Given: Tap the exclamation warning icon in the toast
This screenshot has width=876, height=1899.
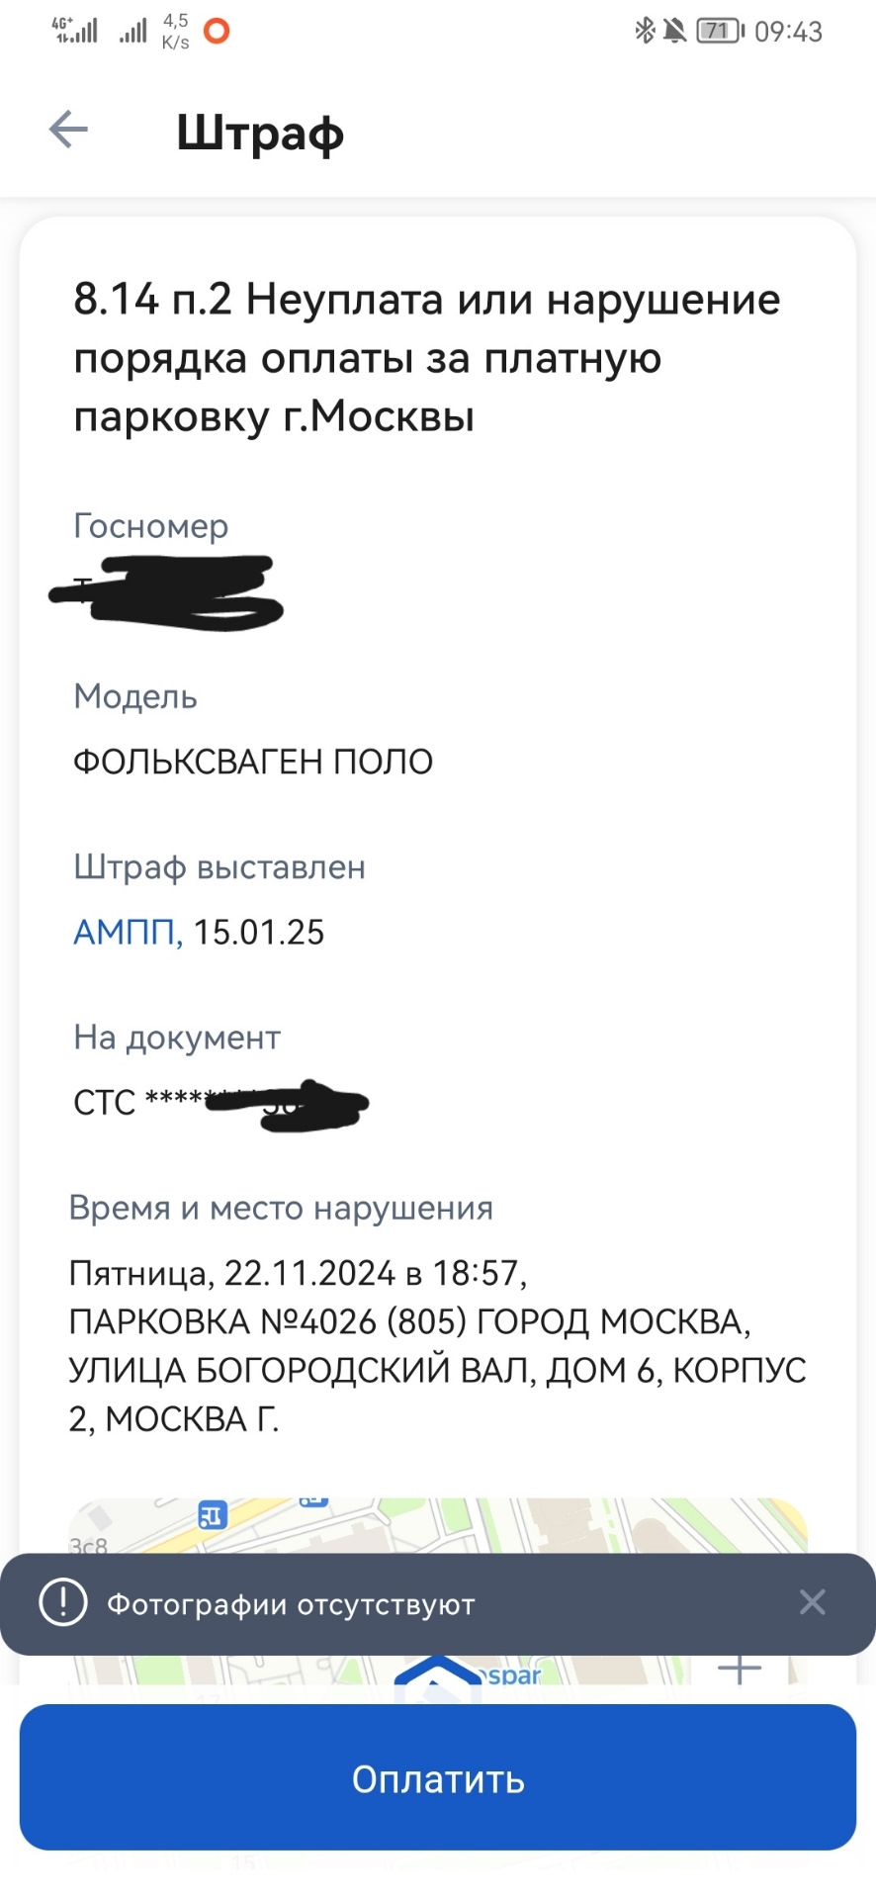Looking at the screenshot, I should point(63,1602).
